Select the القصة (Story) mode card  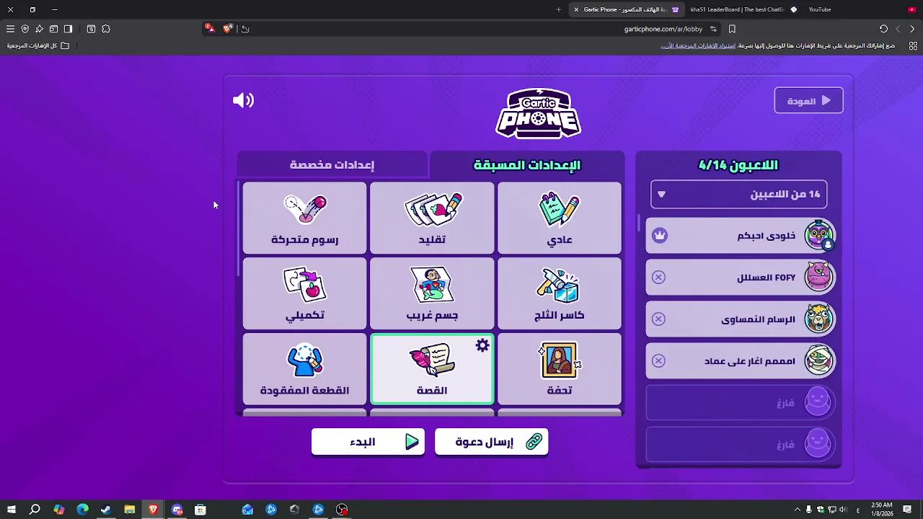(x=432, y=369)
